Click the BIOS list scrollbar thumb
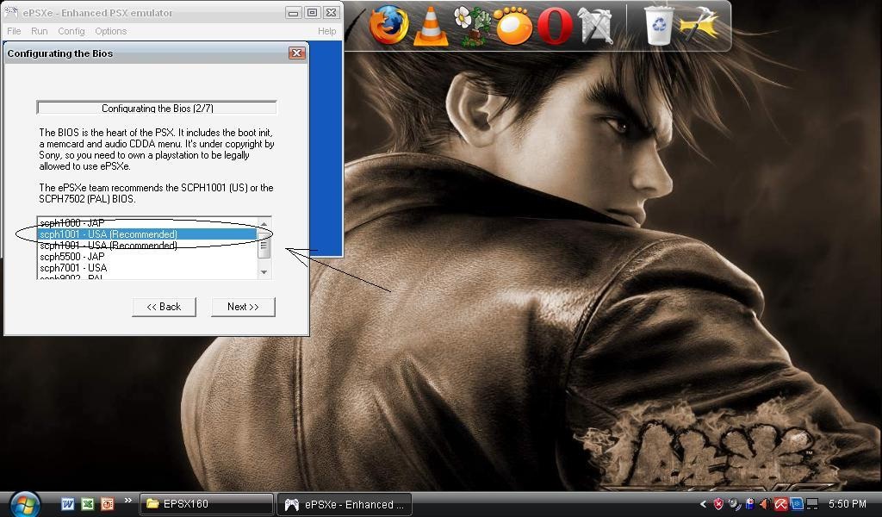The image size is (882, 517). coord(264,246)
